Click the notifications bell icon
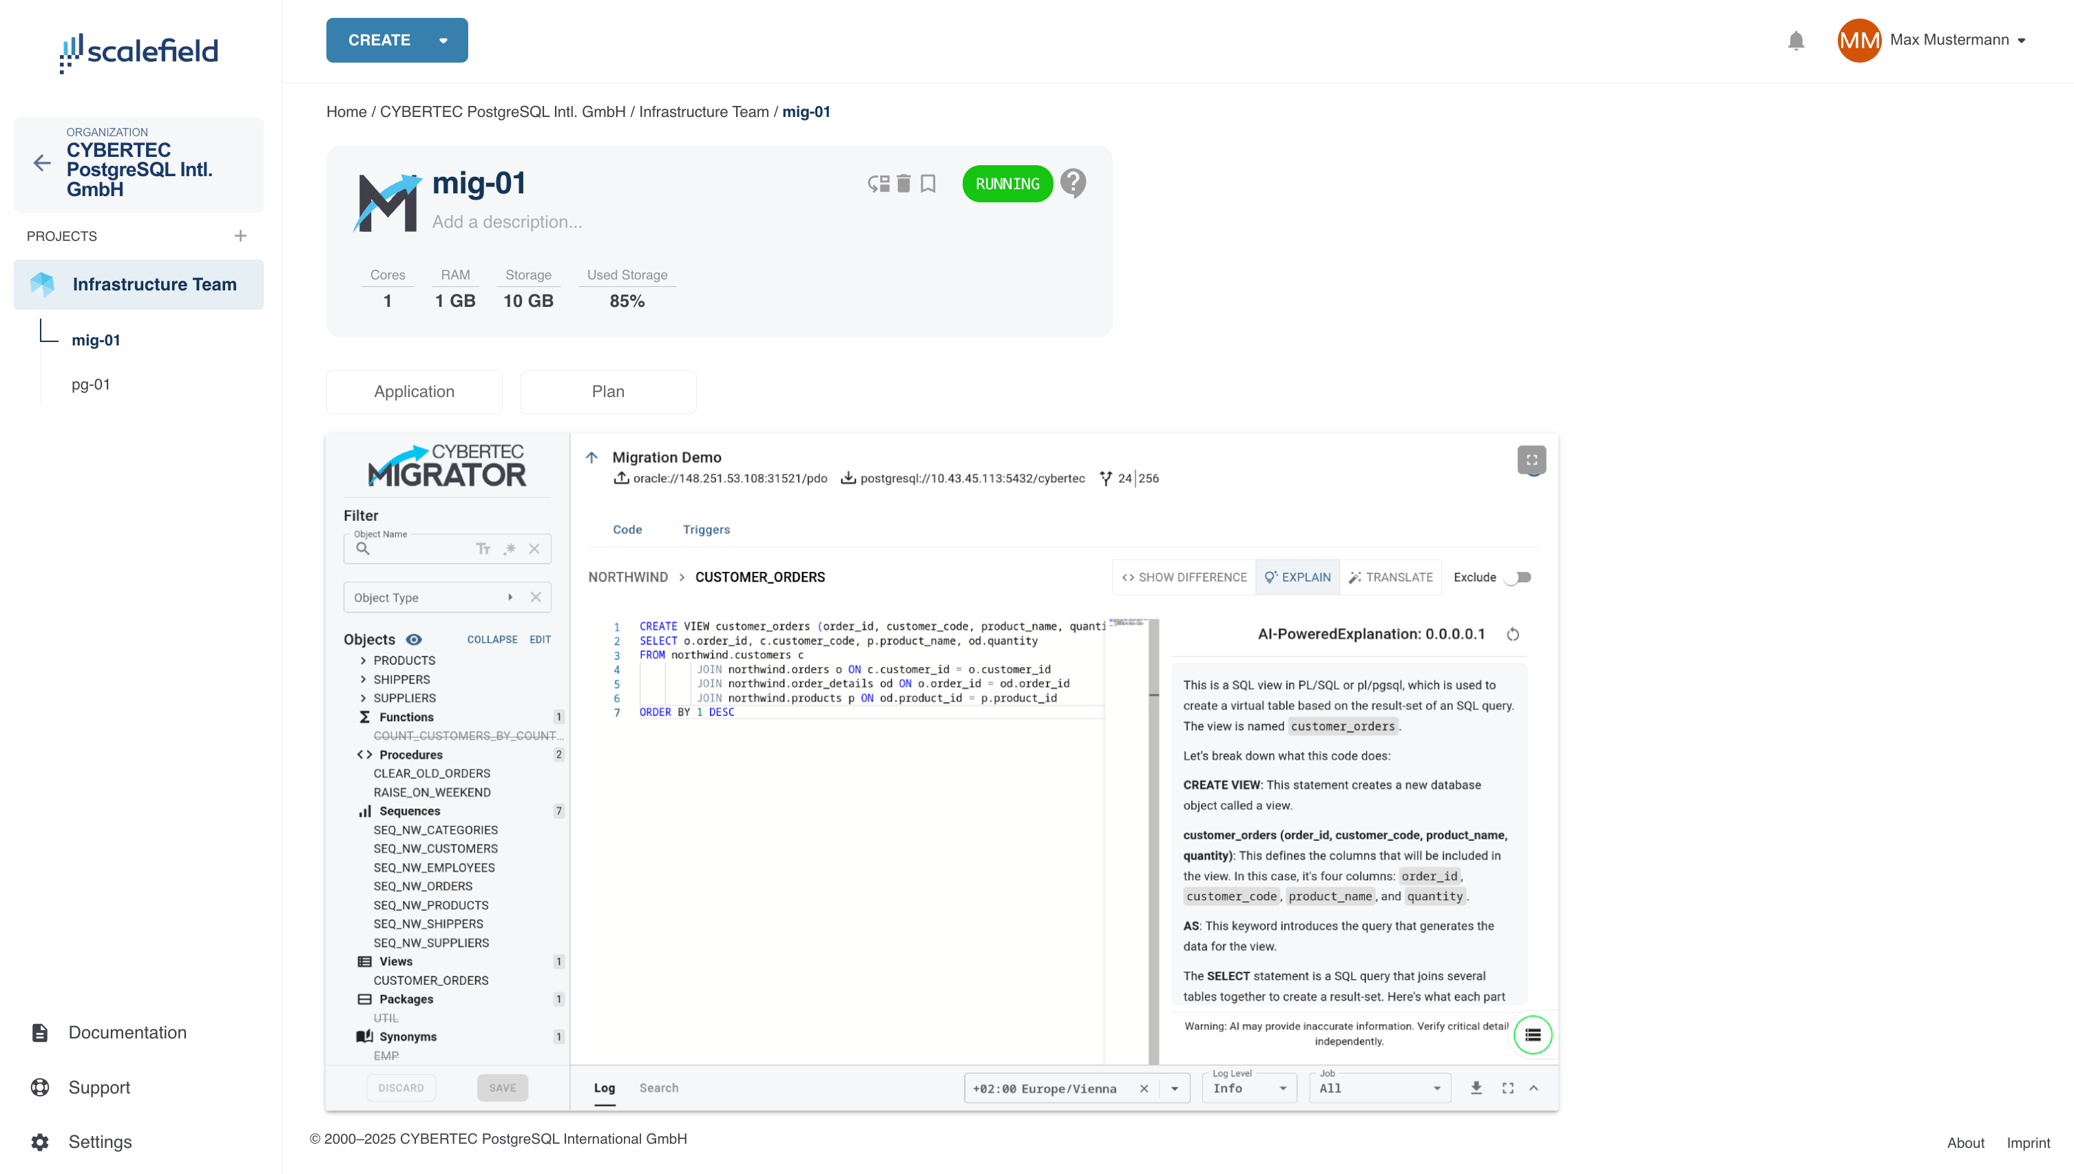 [x=1796, y=41]
